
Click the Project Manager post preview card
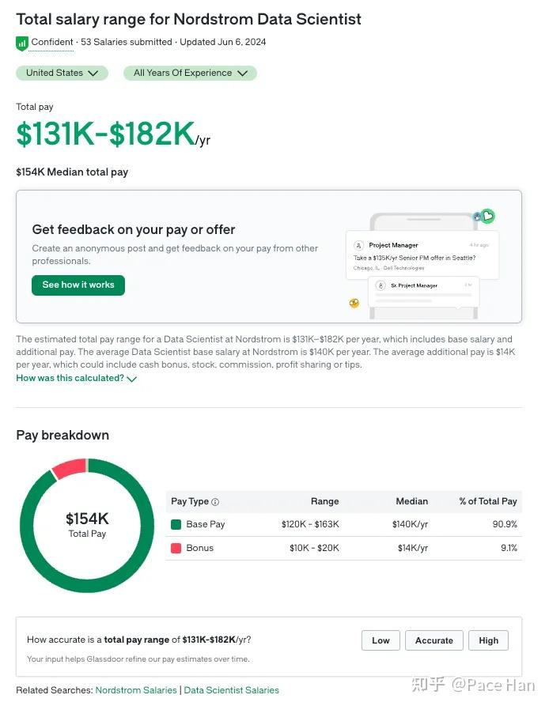(422, 255)
